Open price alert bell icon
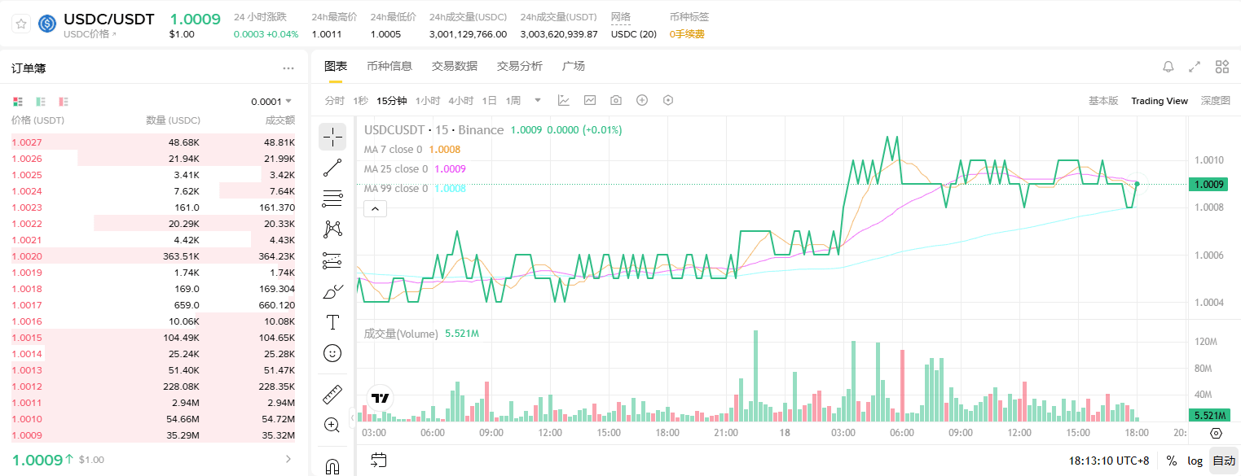The image size is (1241, 476). point(1168,67)
